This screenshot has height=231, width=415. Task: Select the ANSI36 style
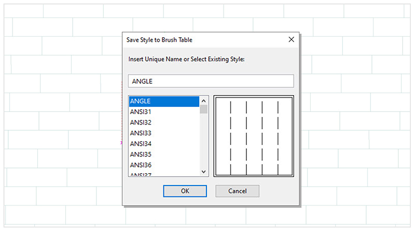pos(164,165)
